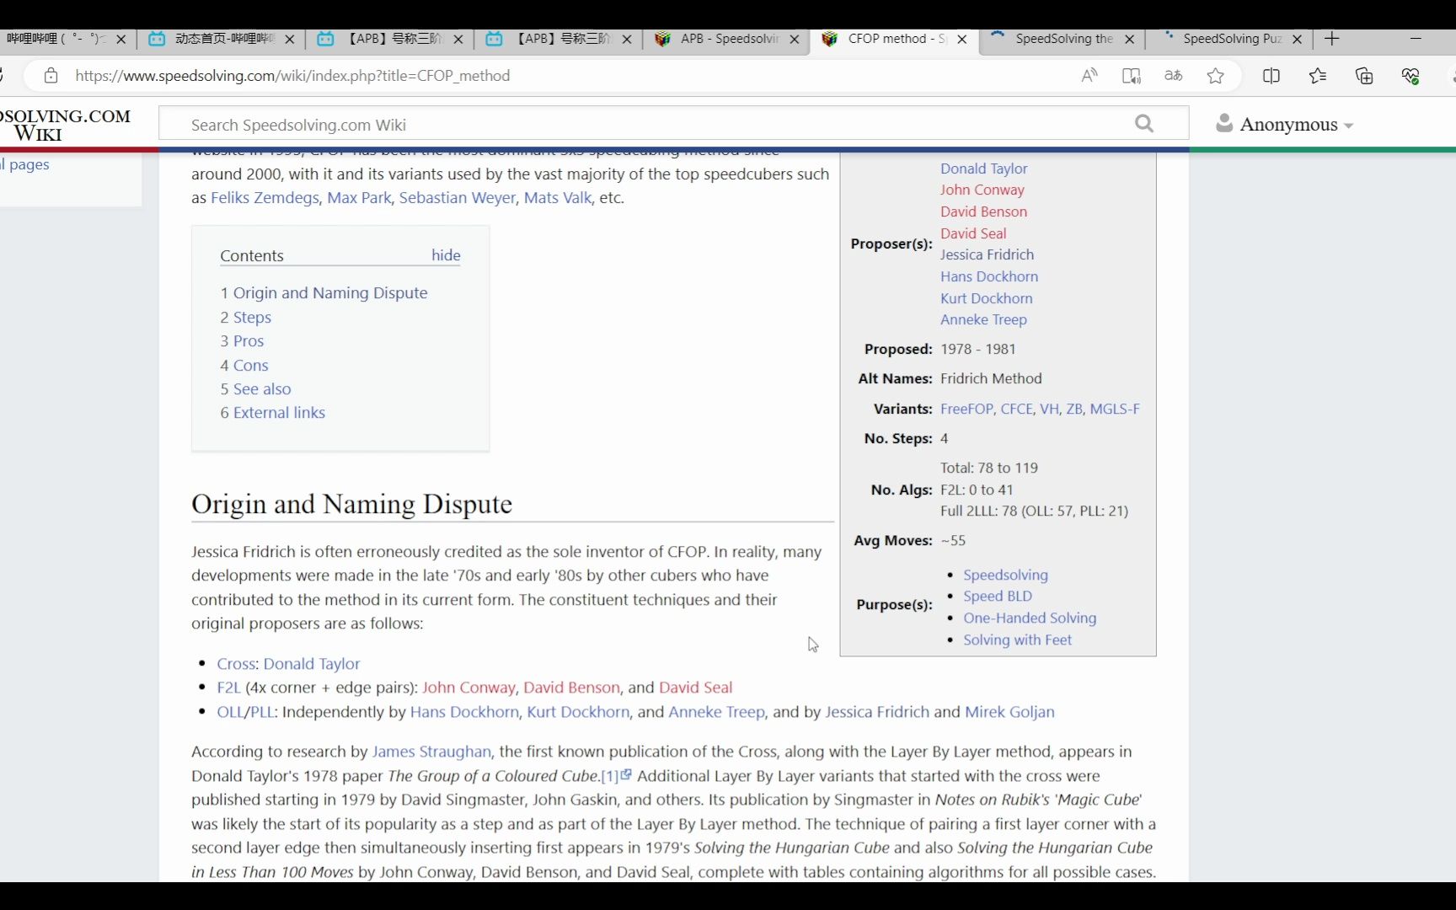Open Mats Valk link
This screenshot has height=910, width=1456.
coord(558,198)
